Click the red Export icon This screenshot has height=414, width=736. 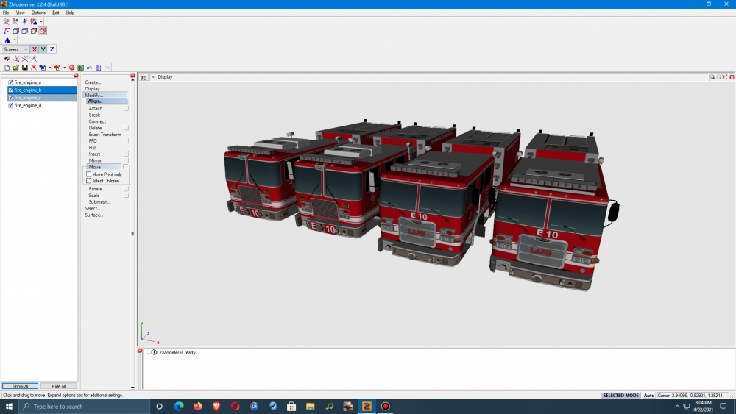point(57,68)
